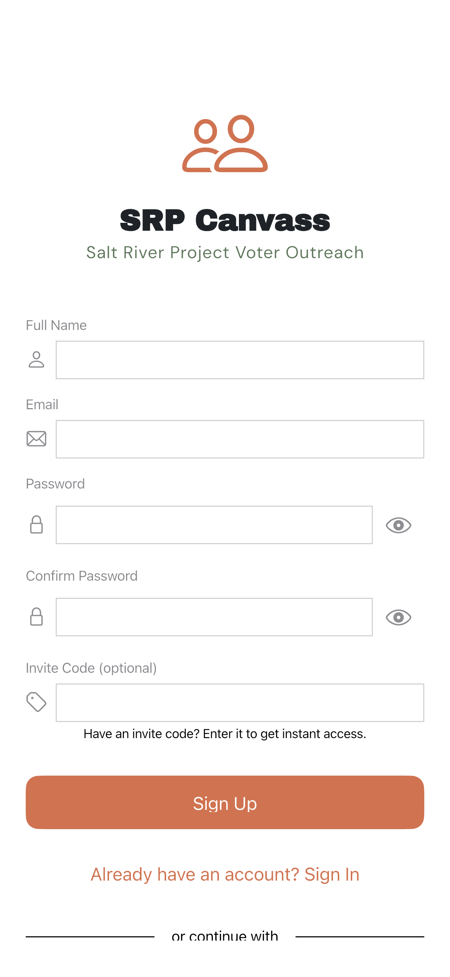Viewport: 450px width, 977px height.
Task: Click the SRP Canvass title text
Action: 225,219
